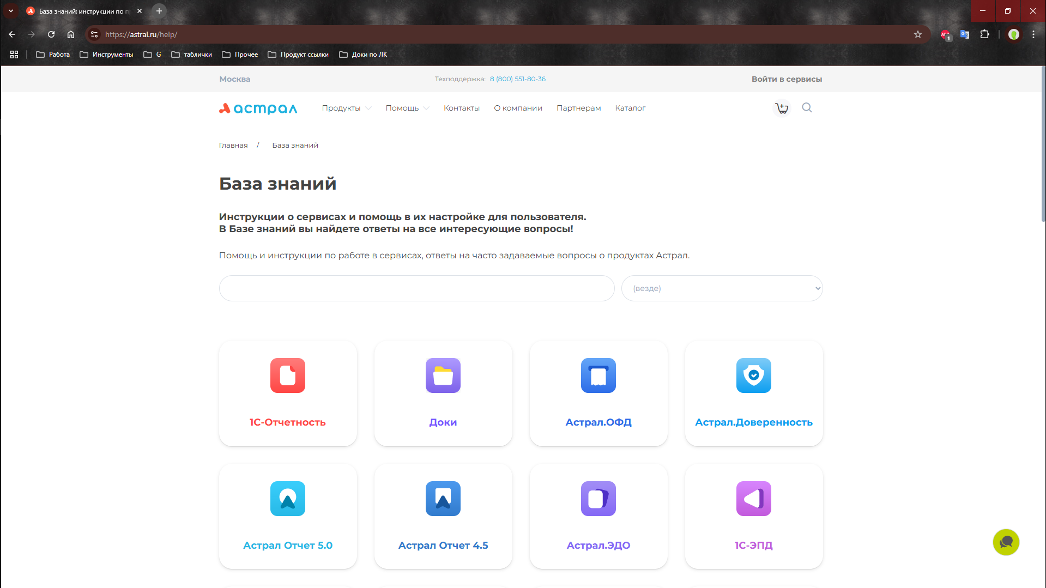Change the city Москва
The image size is (1046, 588).
point(235,79)
